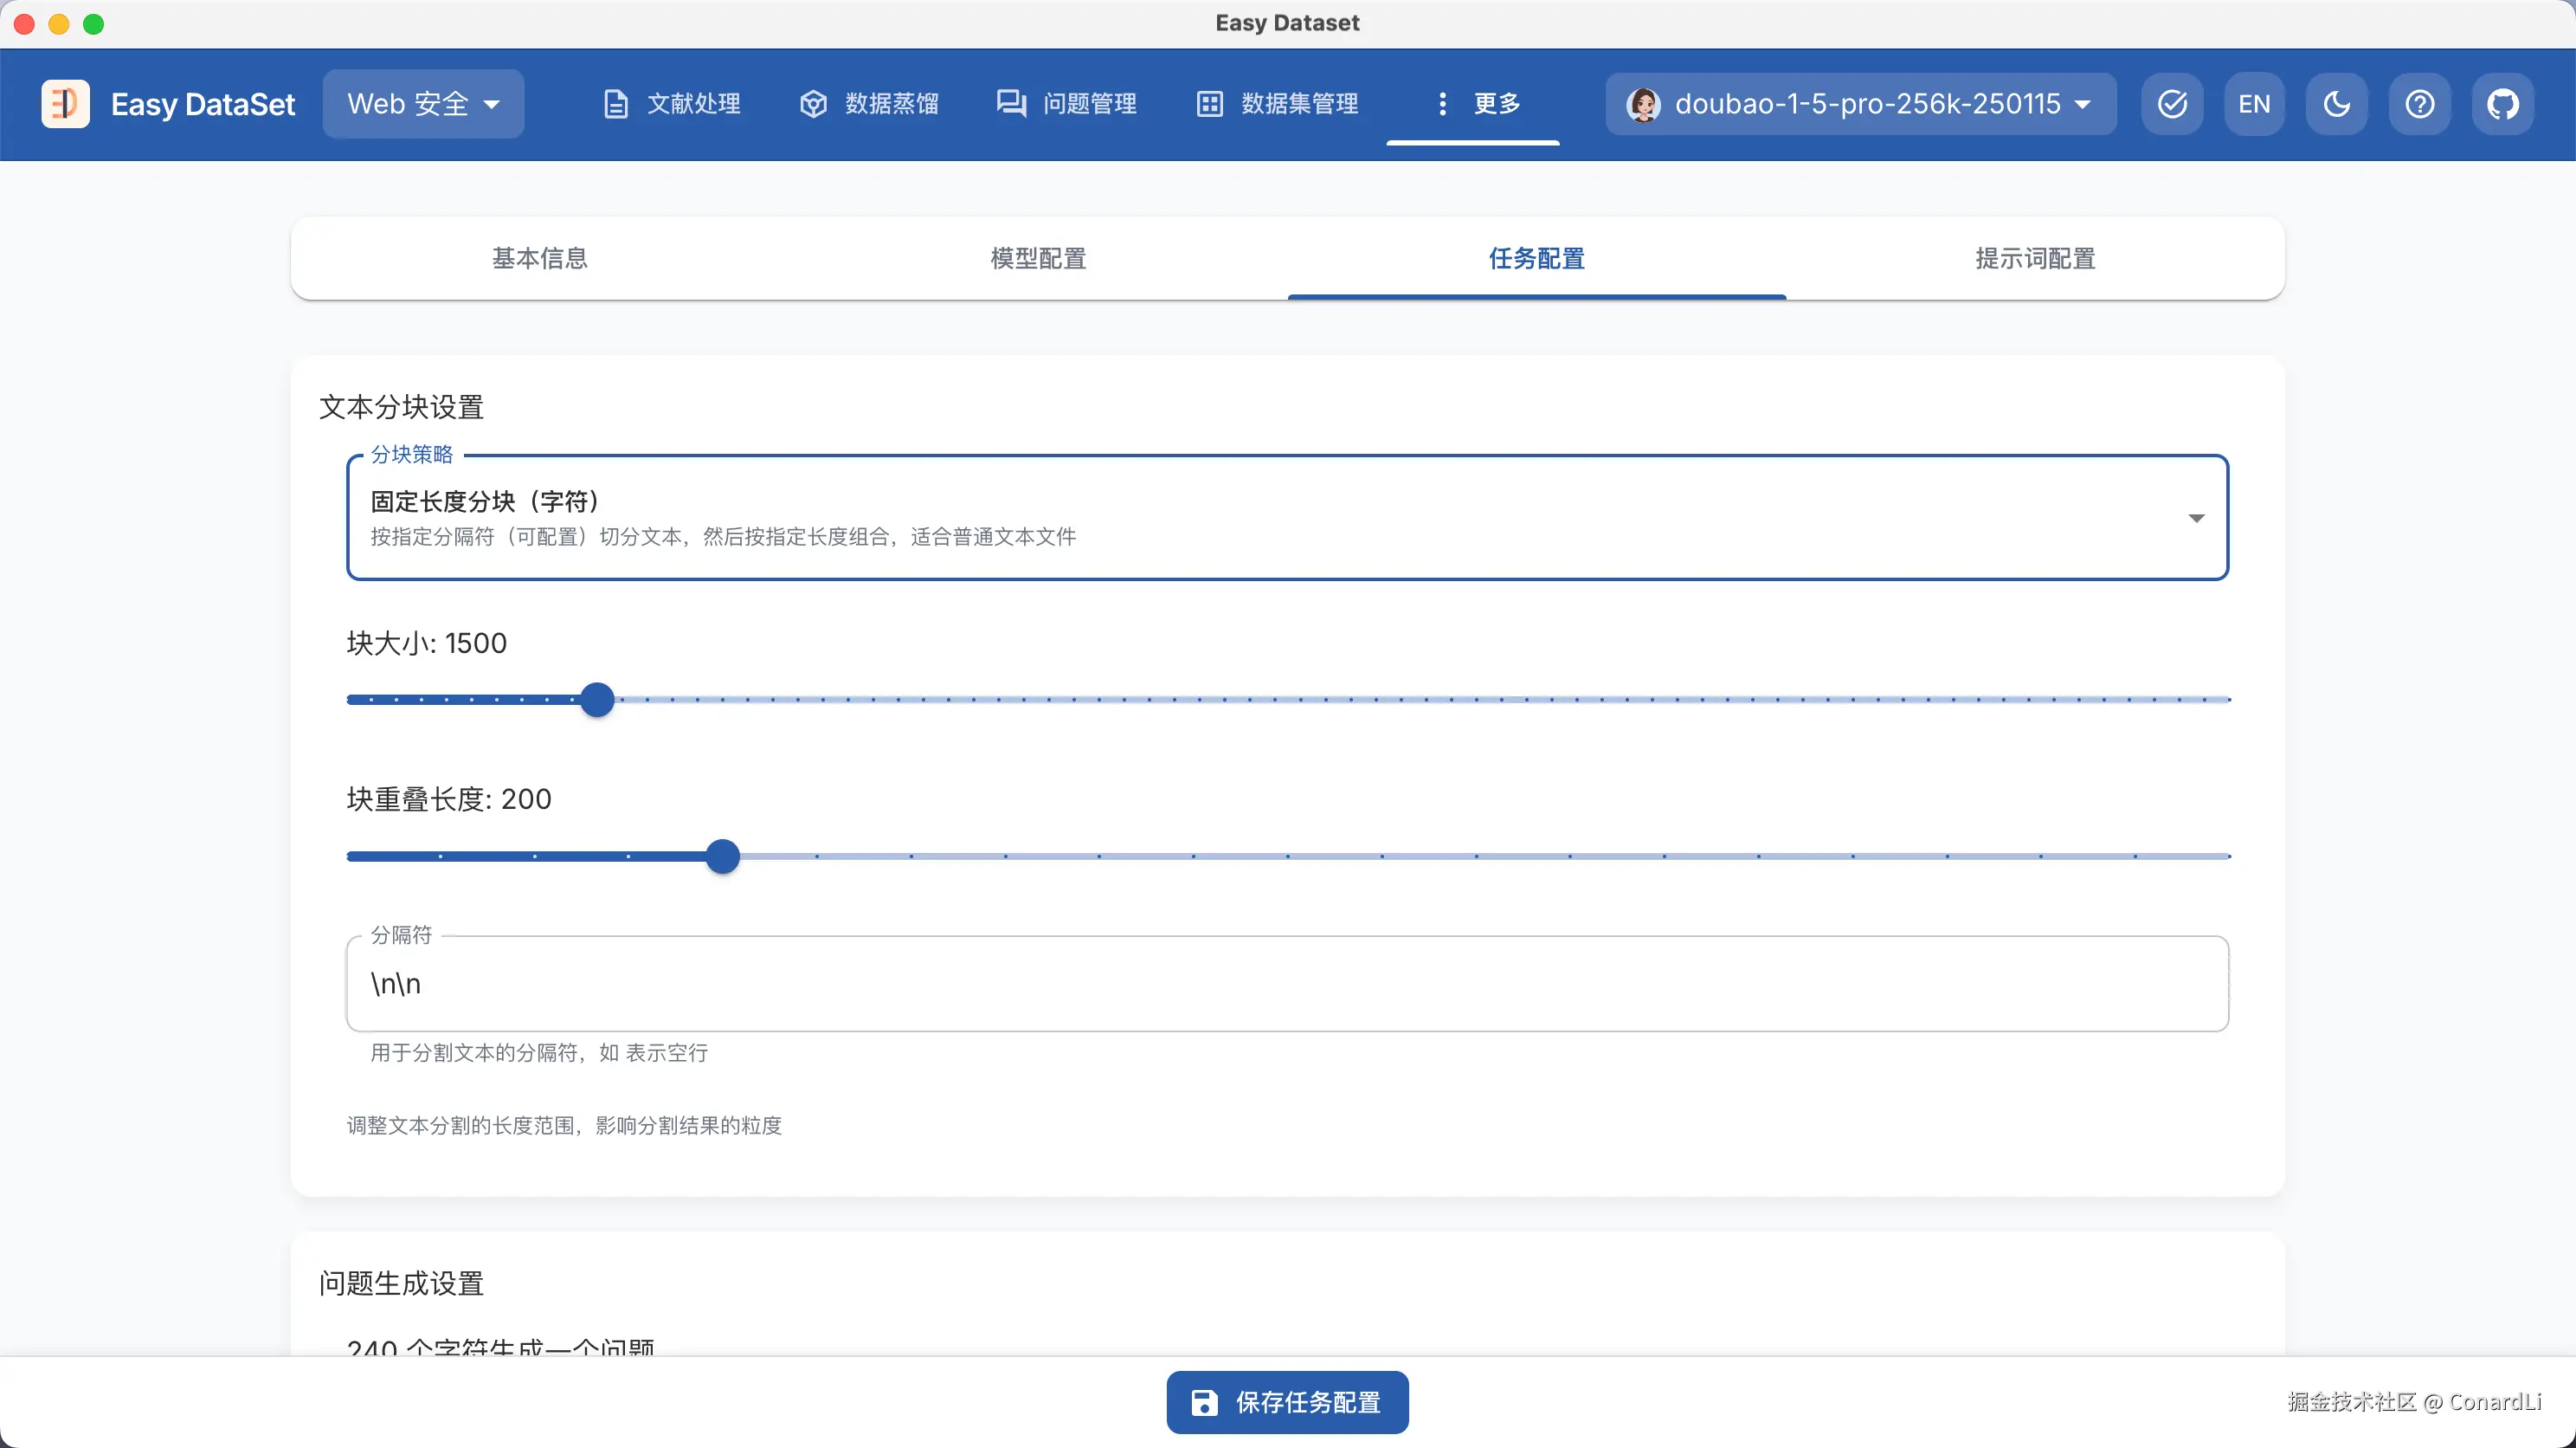Open the 更多 three-dot menu
The height and width of the screenshot is (1448, 2576).
coord(1474,103)
